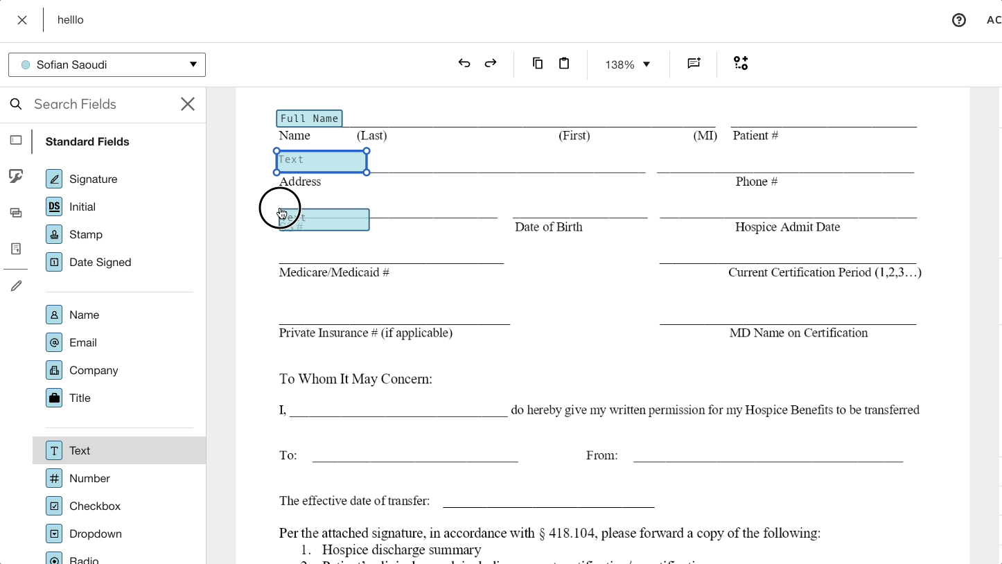Select the Date Signed field
This screenshot has width=1002, height=564.
coord(119,262)
